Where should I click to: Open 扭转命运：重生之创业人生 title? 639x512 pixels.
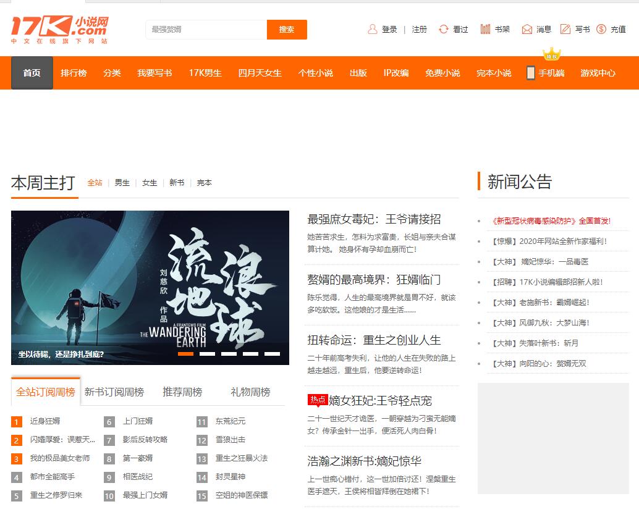[374, 340]
